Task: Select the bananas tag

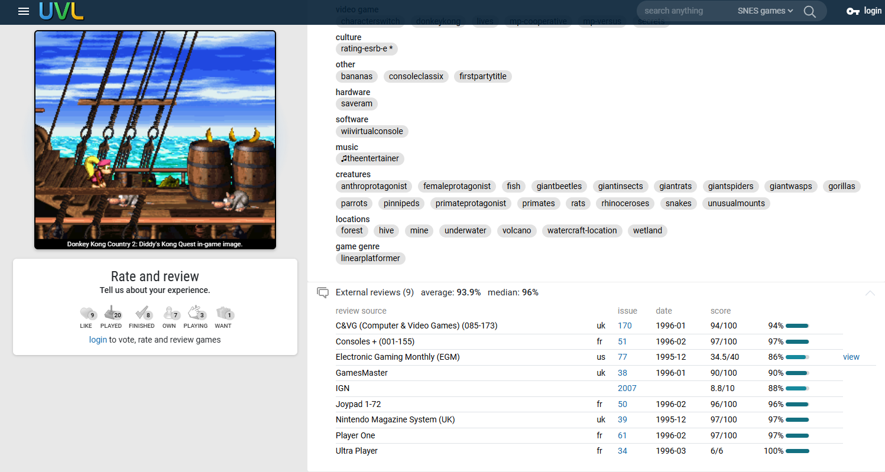Action: tap(357, 76)
